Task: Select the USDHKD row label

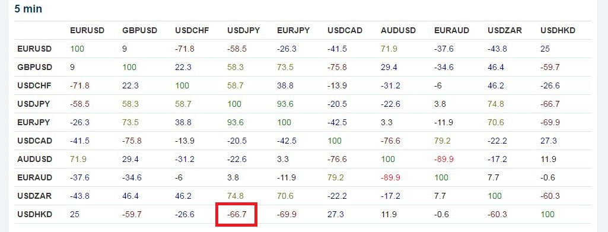Action: [x=34, y=214]
